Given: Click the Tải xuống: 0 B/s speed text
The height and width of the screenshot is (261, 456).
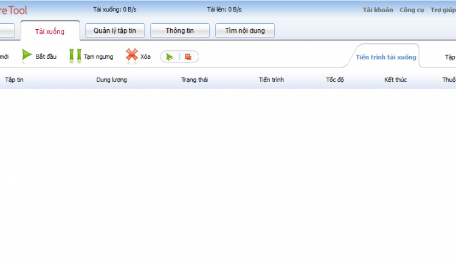Looking at the screenshot, I should point(114,10).
